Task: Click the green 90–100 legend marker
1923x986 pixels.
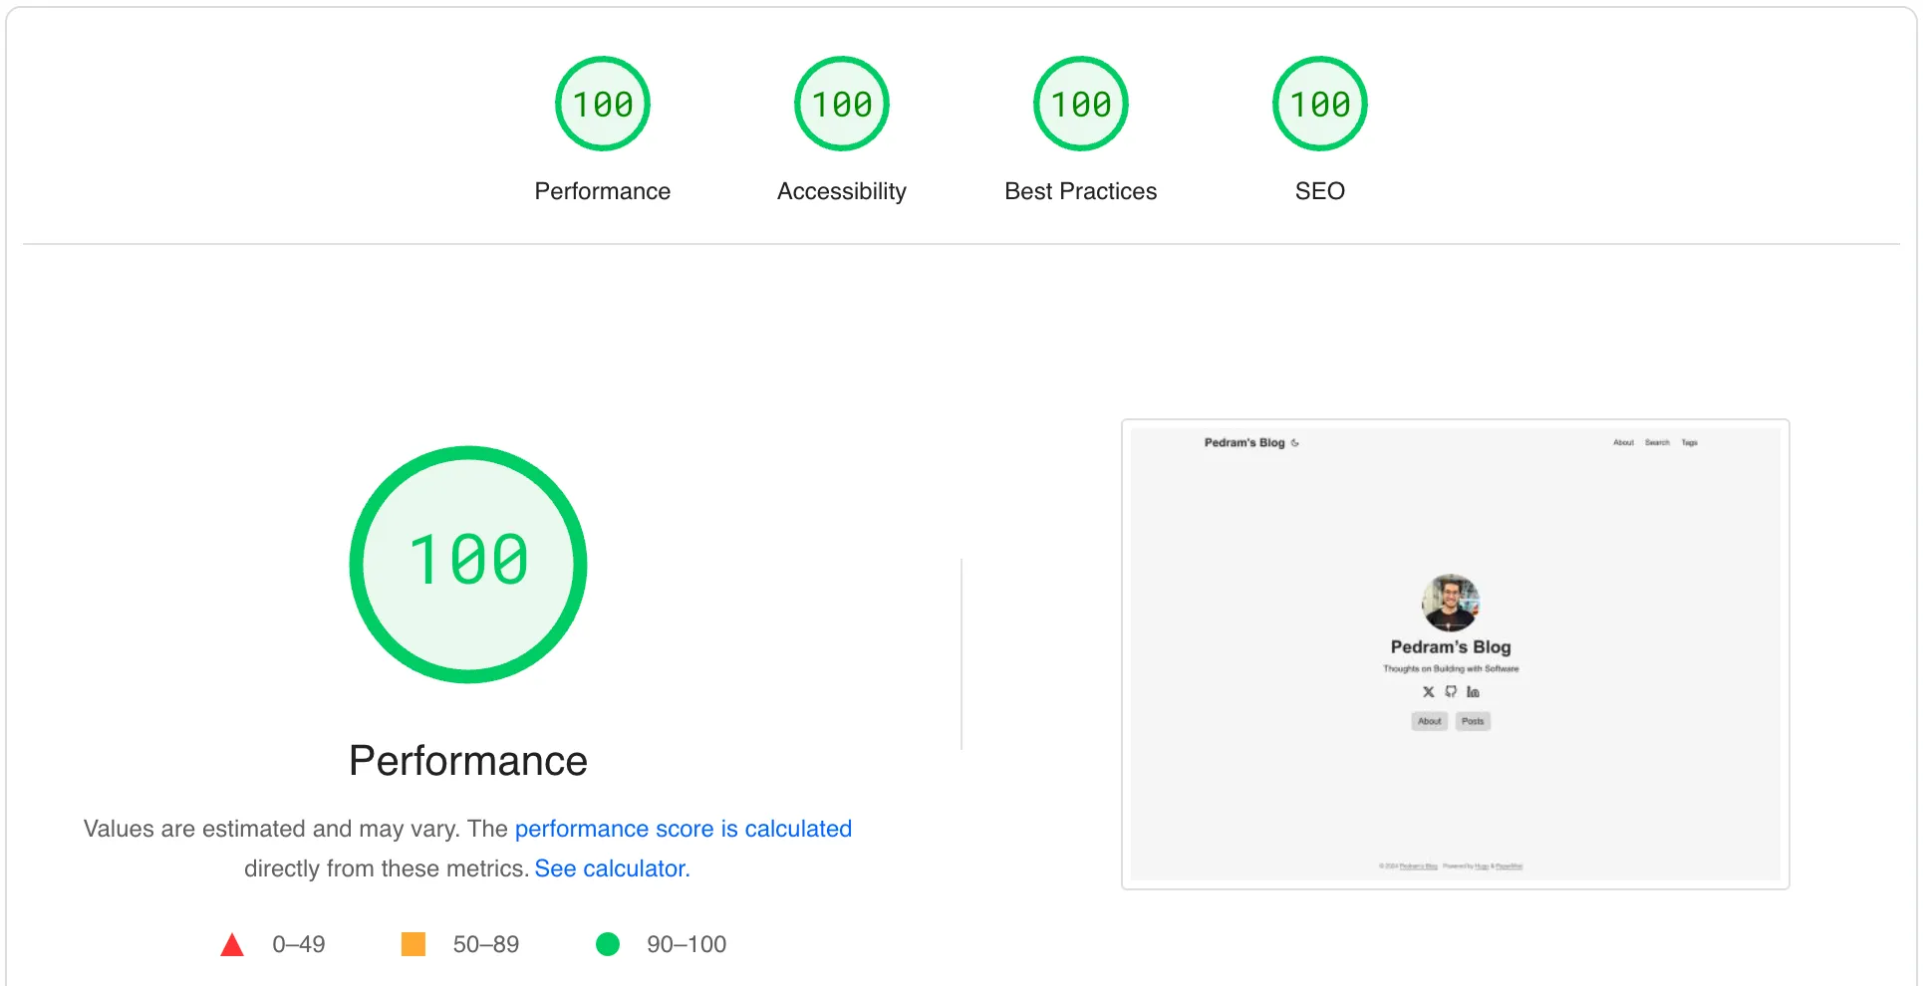Action: point(608,943)
